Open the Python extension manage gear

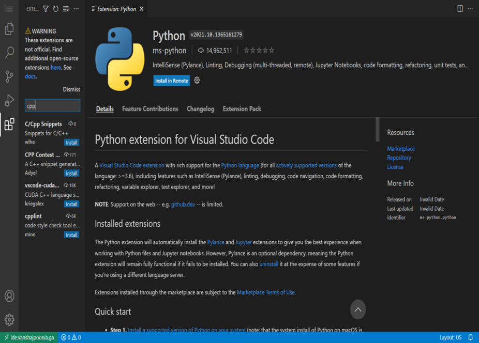tap(197, 80)
